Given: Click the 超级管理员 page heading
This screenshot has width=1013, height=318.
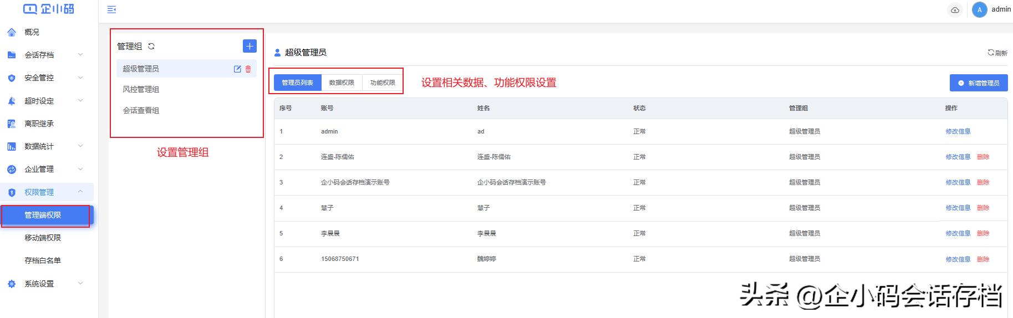Looking at the screenshot, I should 306,53.
